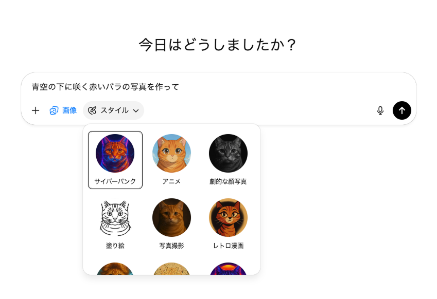The image size is (437, 299).
Task: Click the レトロ漫画 label text
Action: point(228,246)
